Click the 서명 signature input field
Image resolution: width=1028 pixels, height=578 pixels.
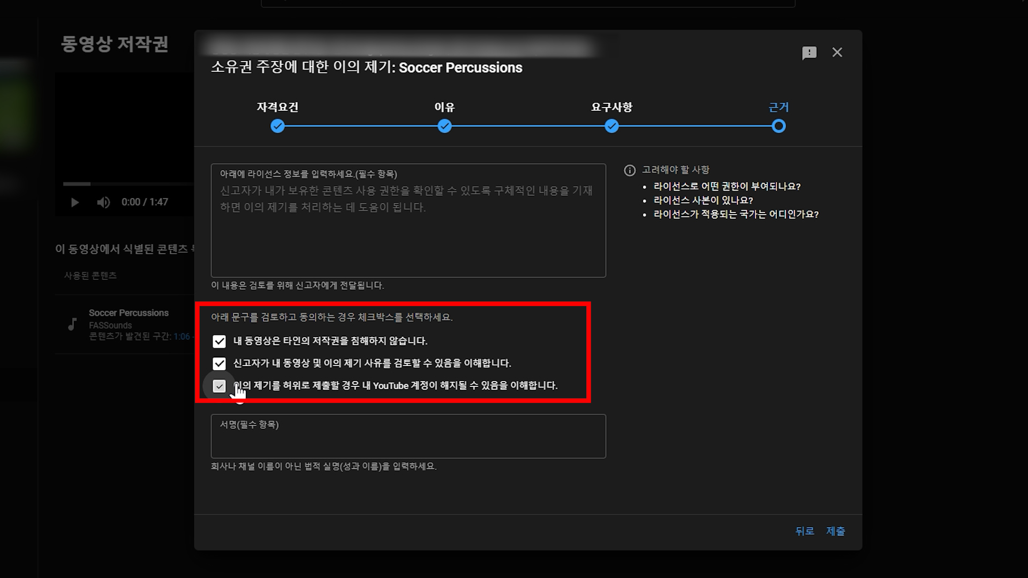point(408,442)
